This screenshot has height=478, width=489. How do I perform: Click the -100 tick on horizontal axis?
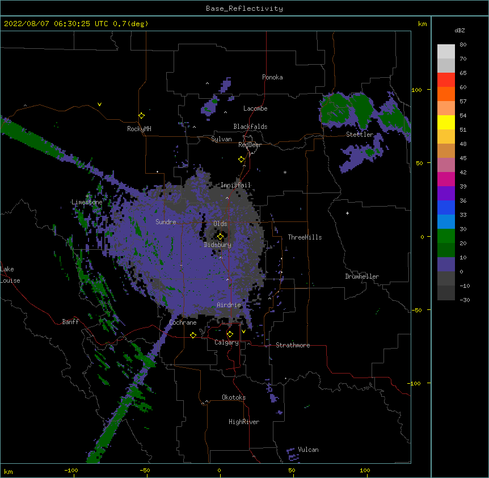(x=71, y=470)
